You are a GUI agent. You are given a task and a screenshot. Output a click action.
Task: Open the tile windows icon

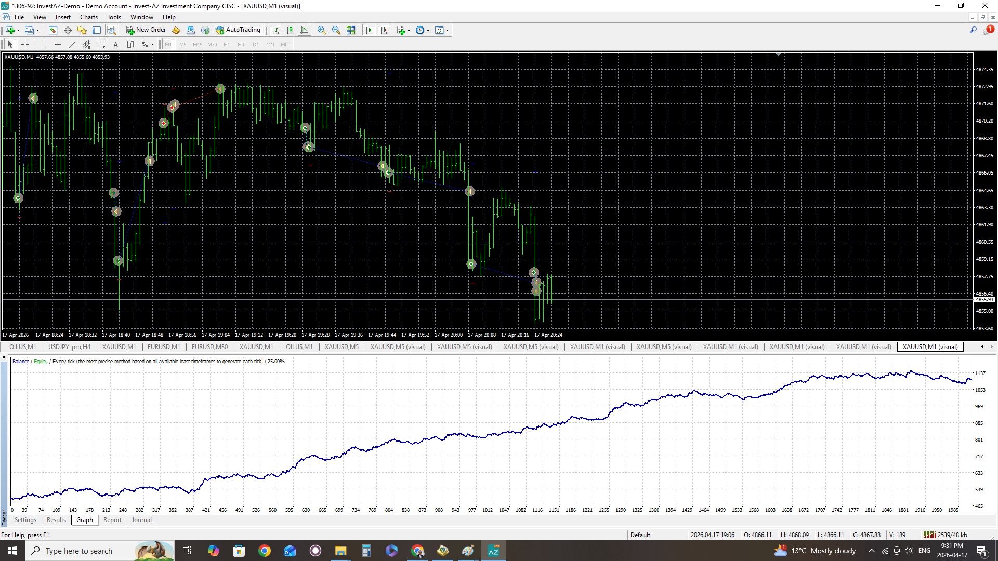[x=351, y=30]
